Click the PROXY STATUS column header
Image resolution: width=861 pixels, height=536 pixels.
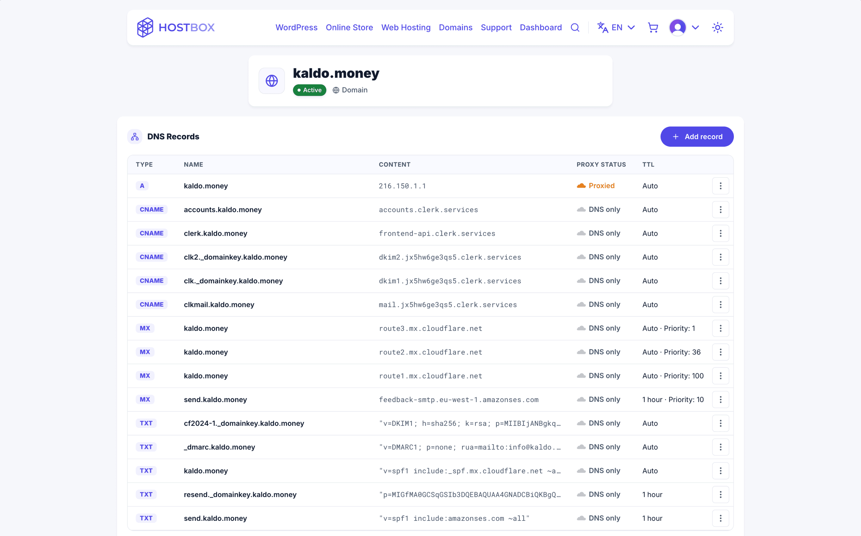point(601,165)
